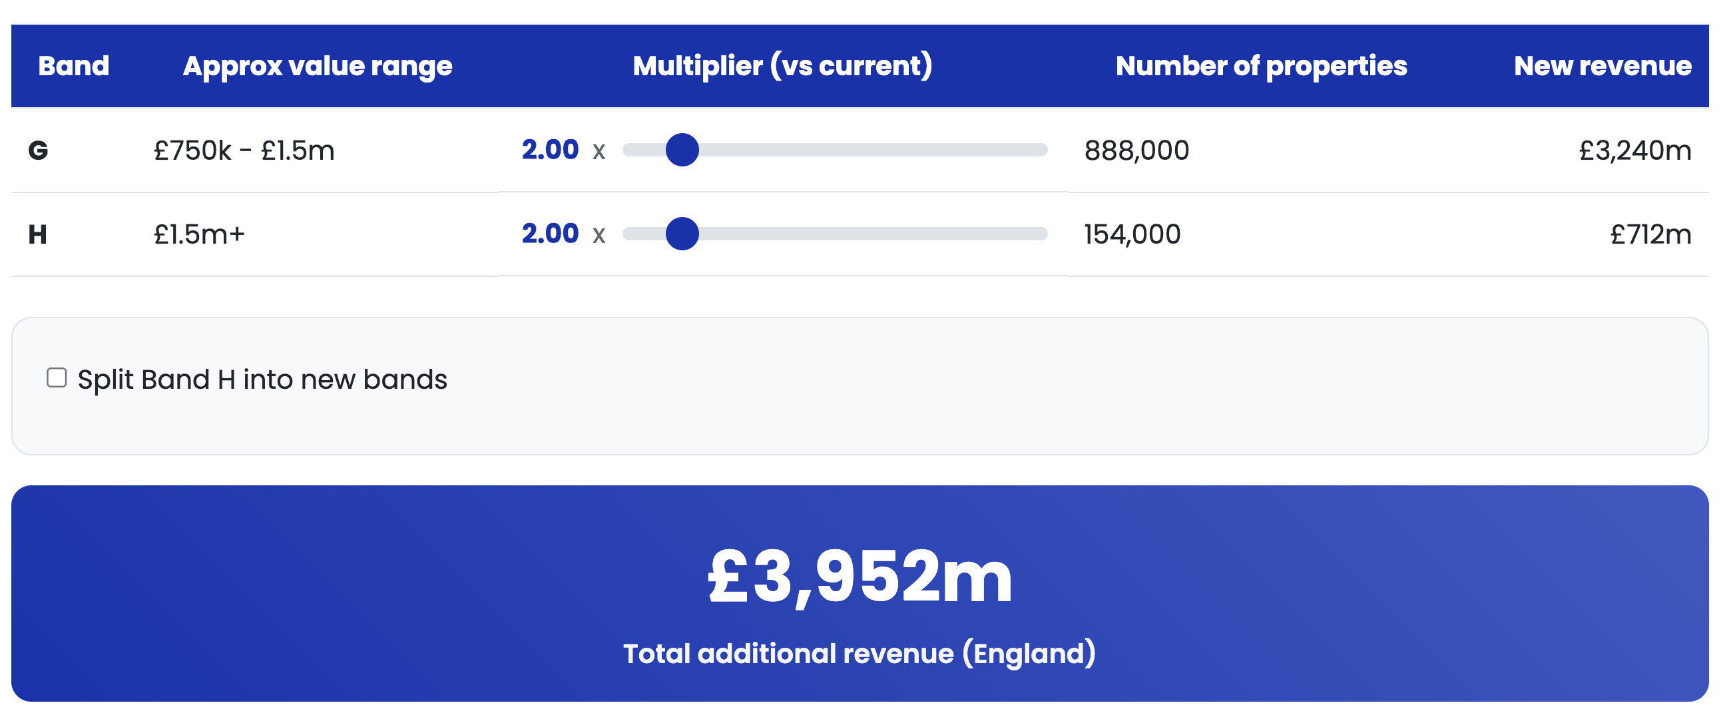Click the 'Band' column header
Viewport: 1731px width, 723px height.
[x=73, y=66]
